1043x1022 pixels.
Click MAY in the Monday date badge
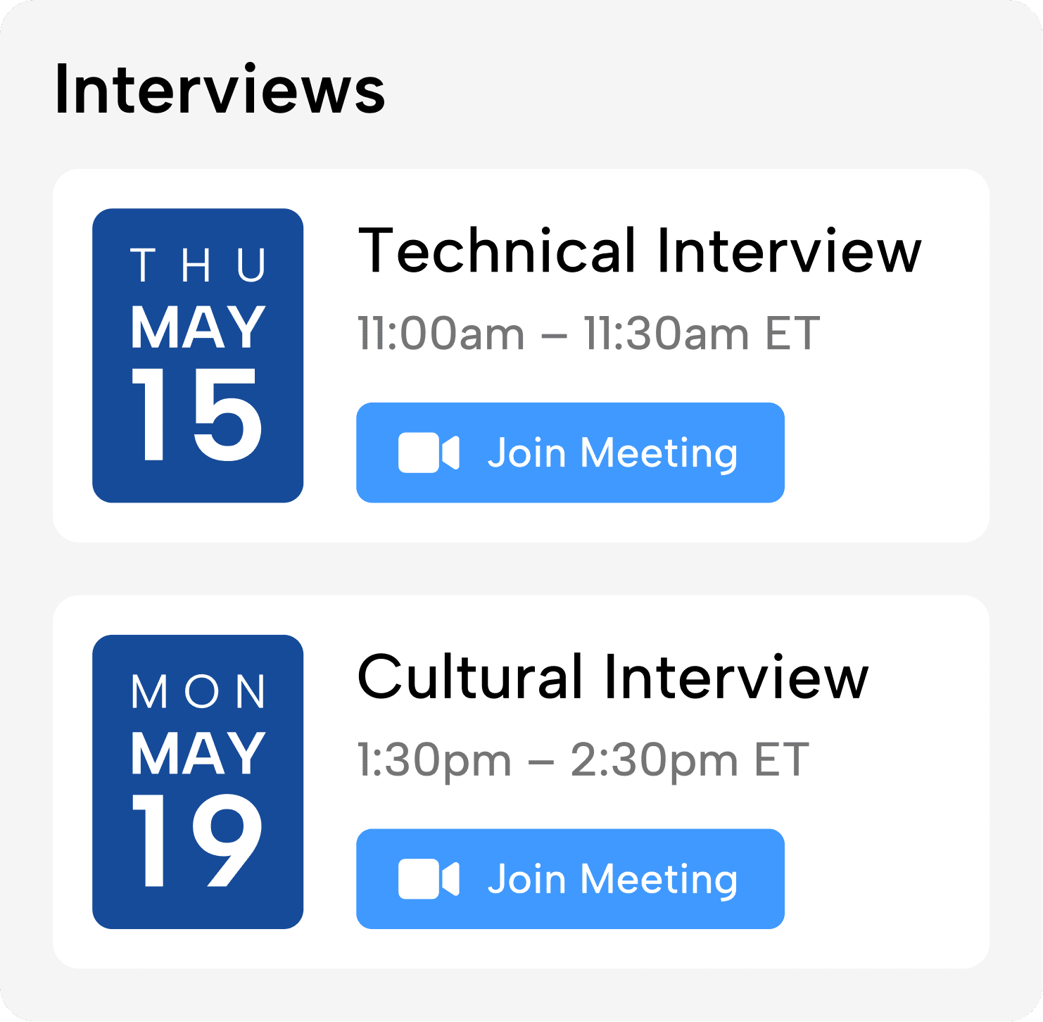pos(198,754)
